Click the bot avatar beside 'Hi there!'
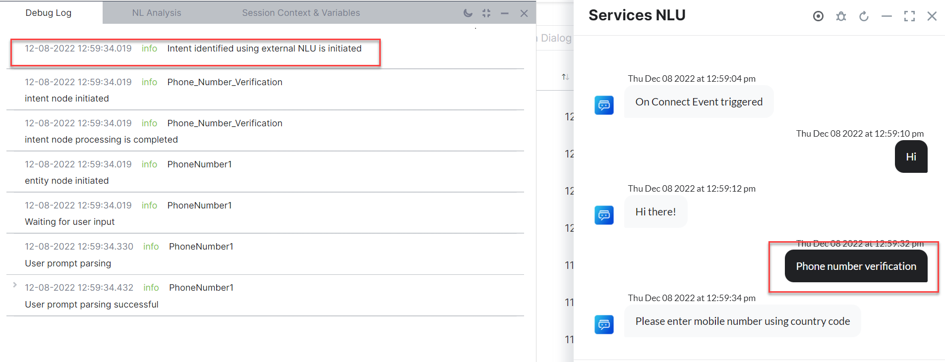945x362 pixels. [604, 215]
